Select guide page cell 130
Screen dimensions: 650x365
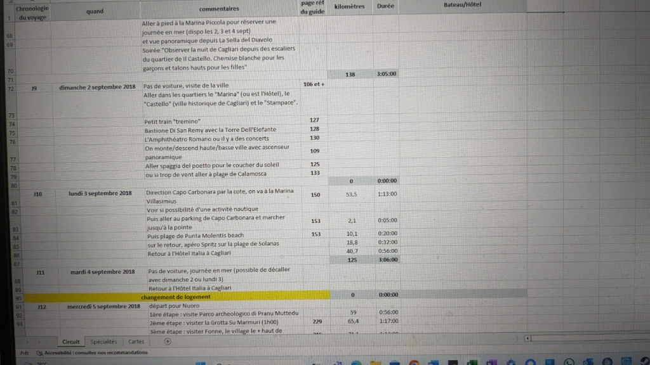tap(315, 138)
